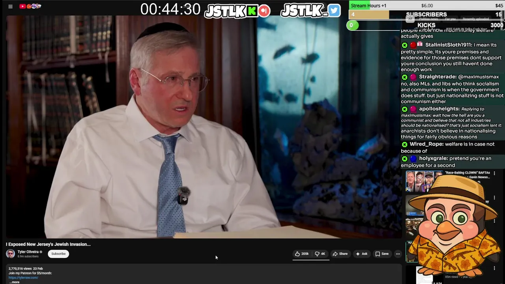
Task: Share the video via Share button
Action: coord(340,254)
